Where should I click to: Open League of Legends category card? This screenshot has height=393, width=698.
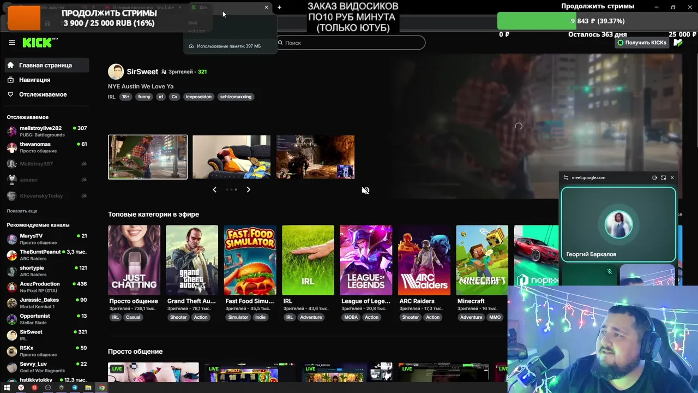[366, 260]
